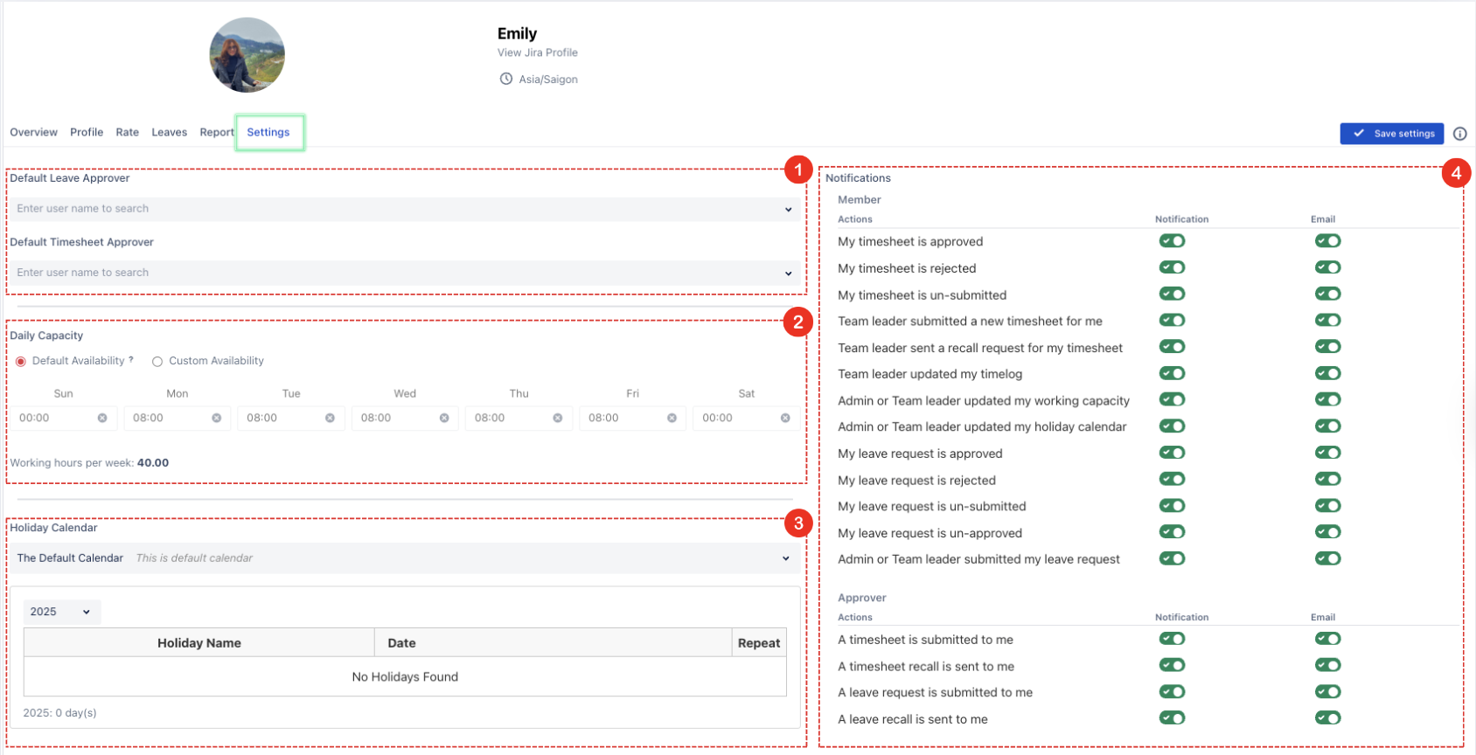Select the Custom Availability radio option
This screenshot has width=1476, height=755.
point(157,362)
